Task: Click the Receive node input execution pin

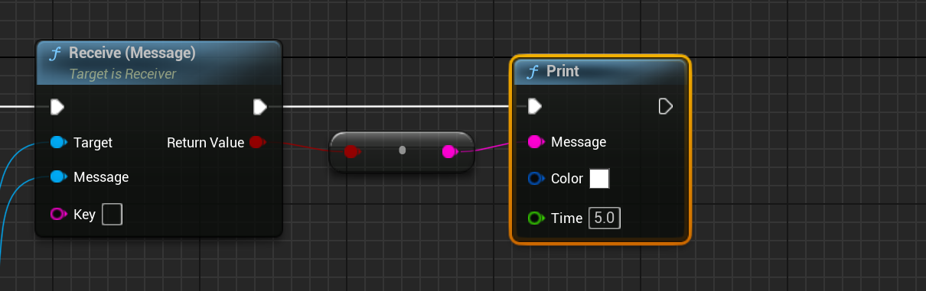Action: [57, 106]
